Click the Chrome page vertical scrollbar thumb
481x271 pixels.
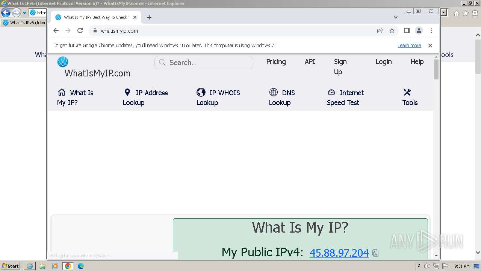(x=436, y=69)
